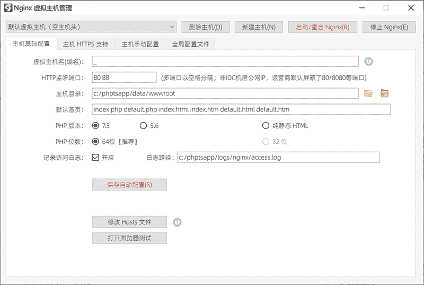Viewport: 424px width, 285px height.
Task: Click the 默认首页 index files field
Action: tap(241, 109)
